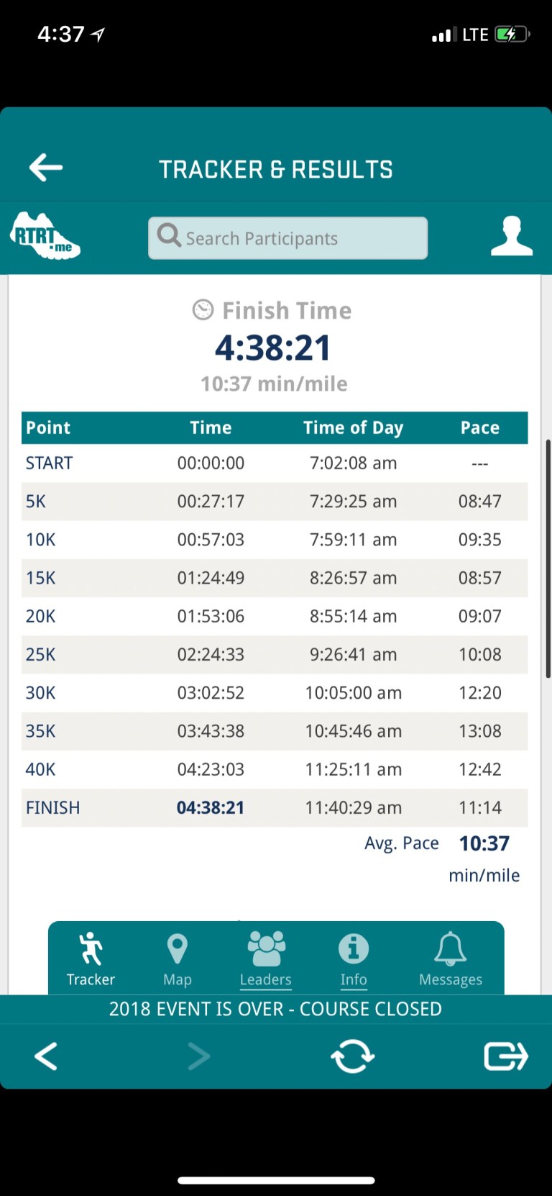Go back with bottom left chevron
Viewport: 552px width, 1196px height.
pos(46,1056)
